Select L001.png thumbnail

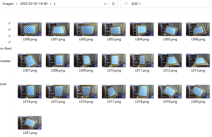click(58, 29)
